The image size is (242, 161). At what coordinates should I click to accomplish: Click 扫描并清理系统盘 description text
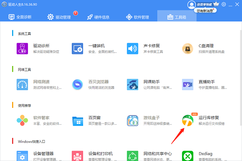coord(211,52)
